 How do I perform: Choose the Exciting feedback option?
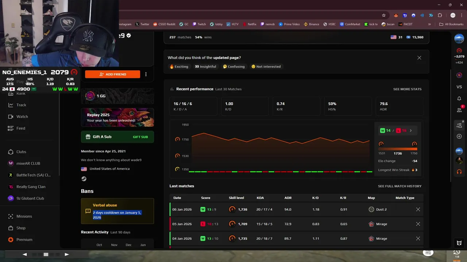[179, 67]
